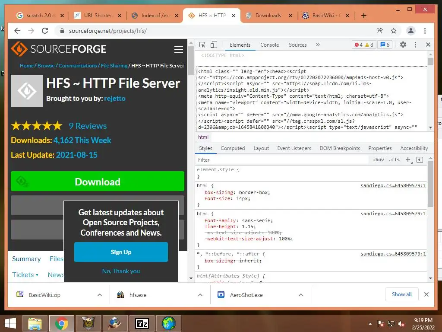
Task: Toggle the :hov element state panel
Action: tap(378, 160)
